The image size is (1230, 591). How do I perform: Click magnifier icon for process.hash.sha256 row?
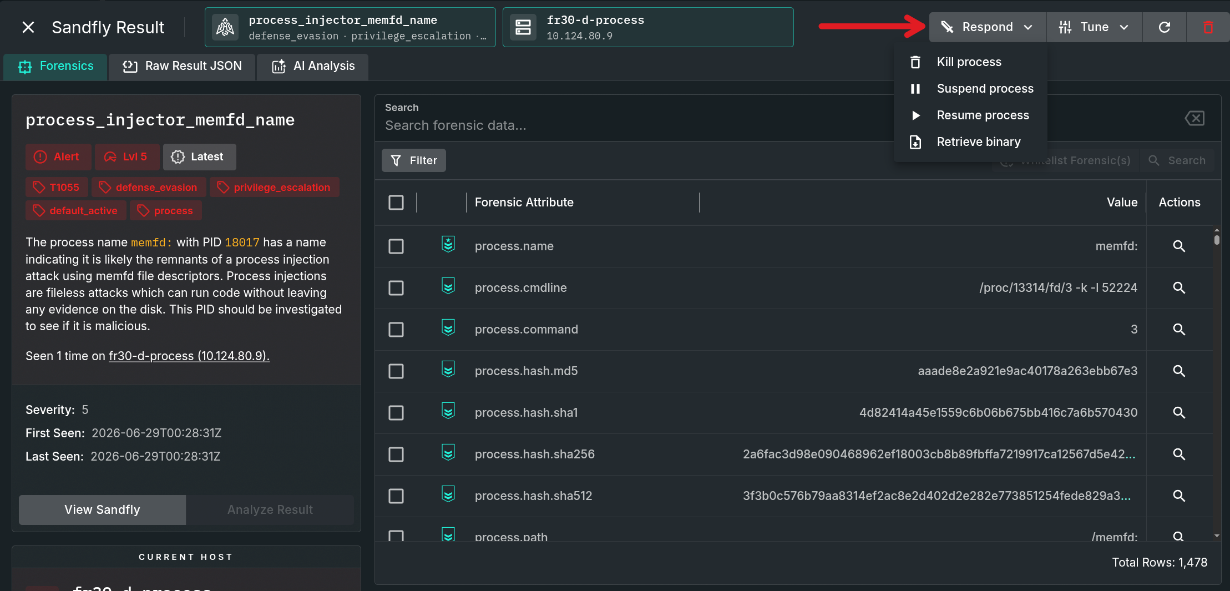click(x=1179, y=454)
